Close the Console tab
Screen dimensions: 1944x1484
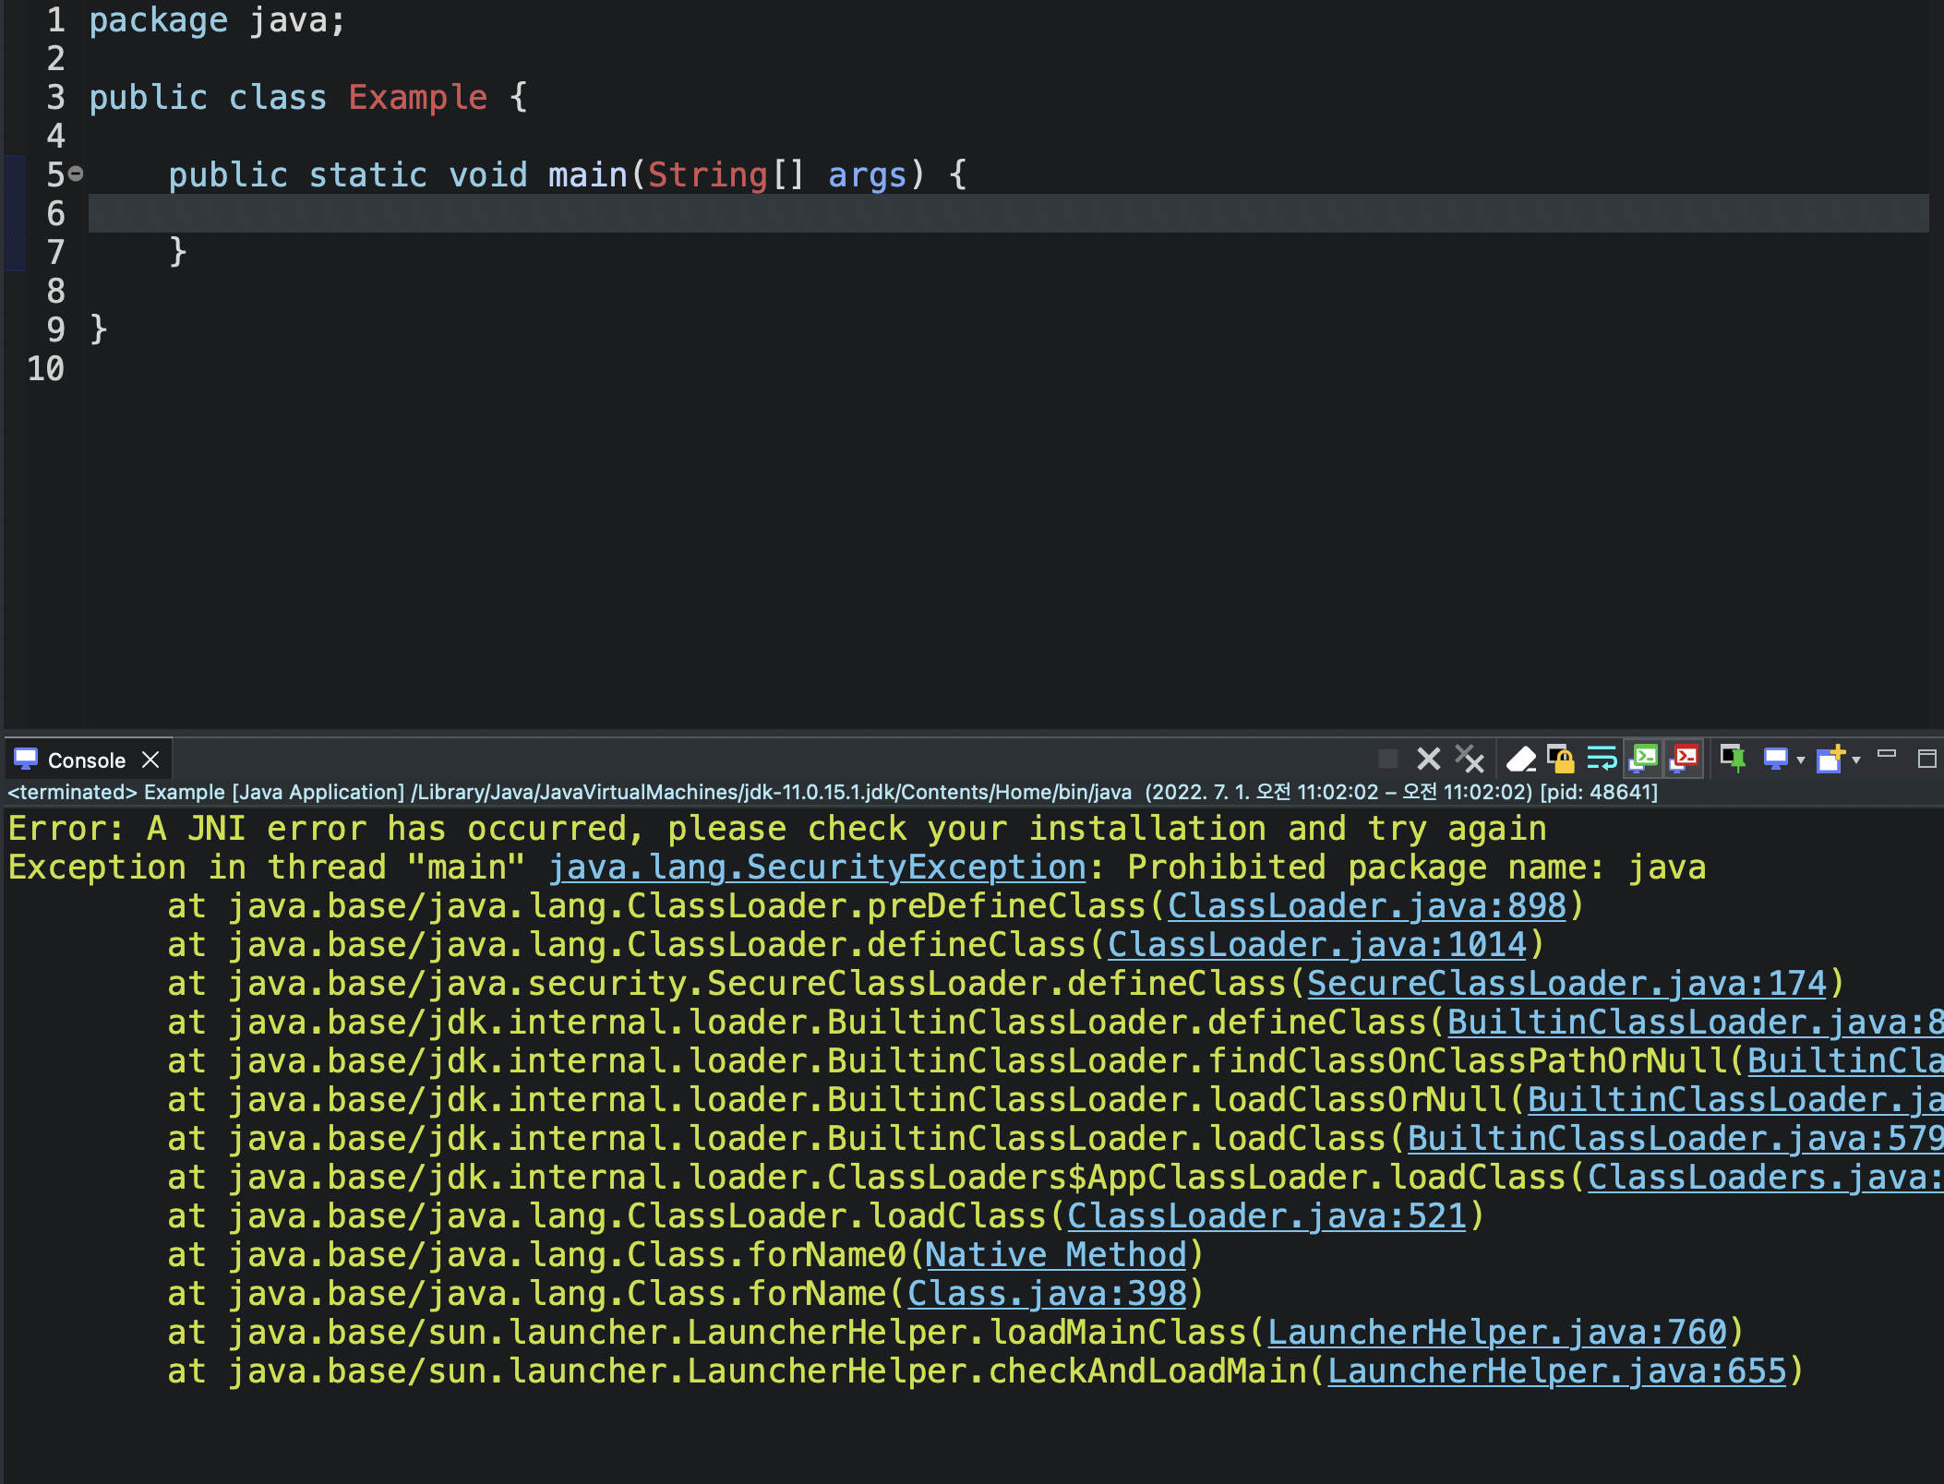[x=150, y=760]
